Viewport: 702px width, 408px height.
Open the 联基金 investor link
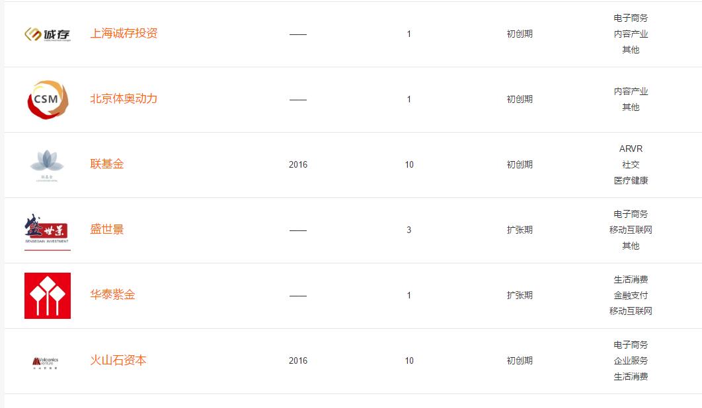107,164
